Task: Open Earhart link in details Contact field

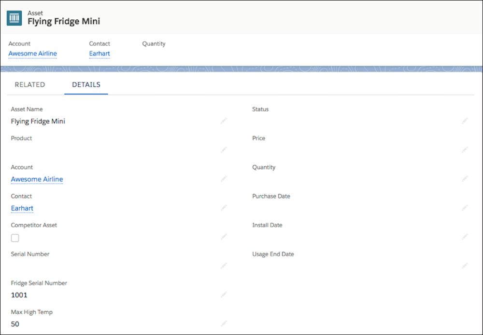Action: coord(22,208)
